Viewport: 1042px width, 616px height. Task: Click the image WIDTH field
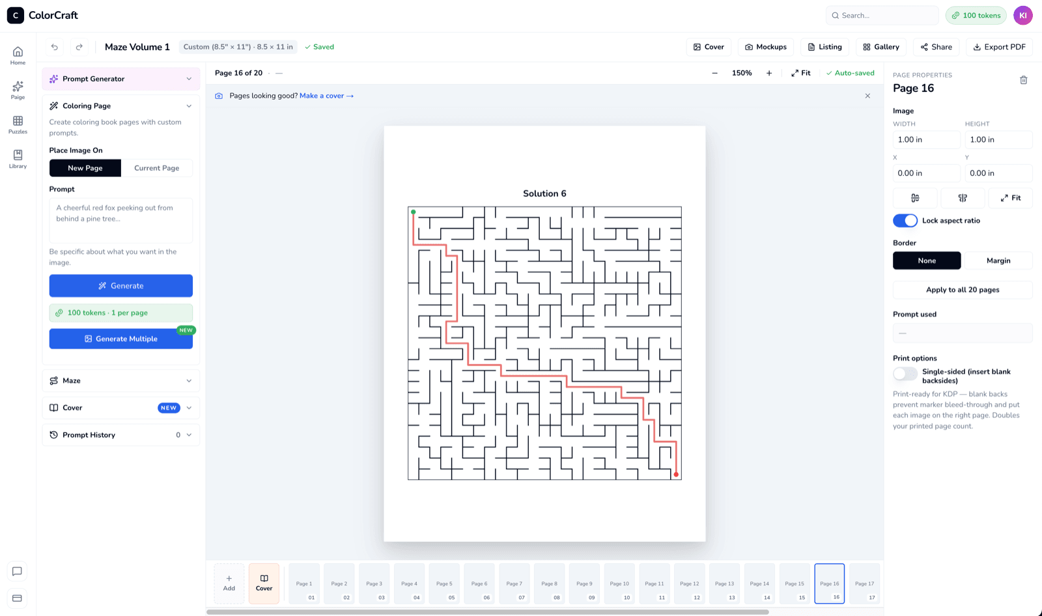pos(927,139)
